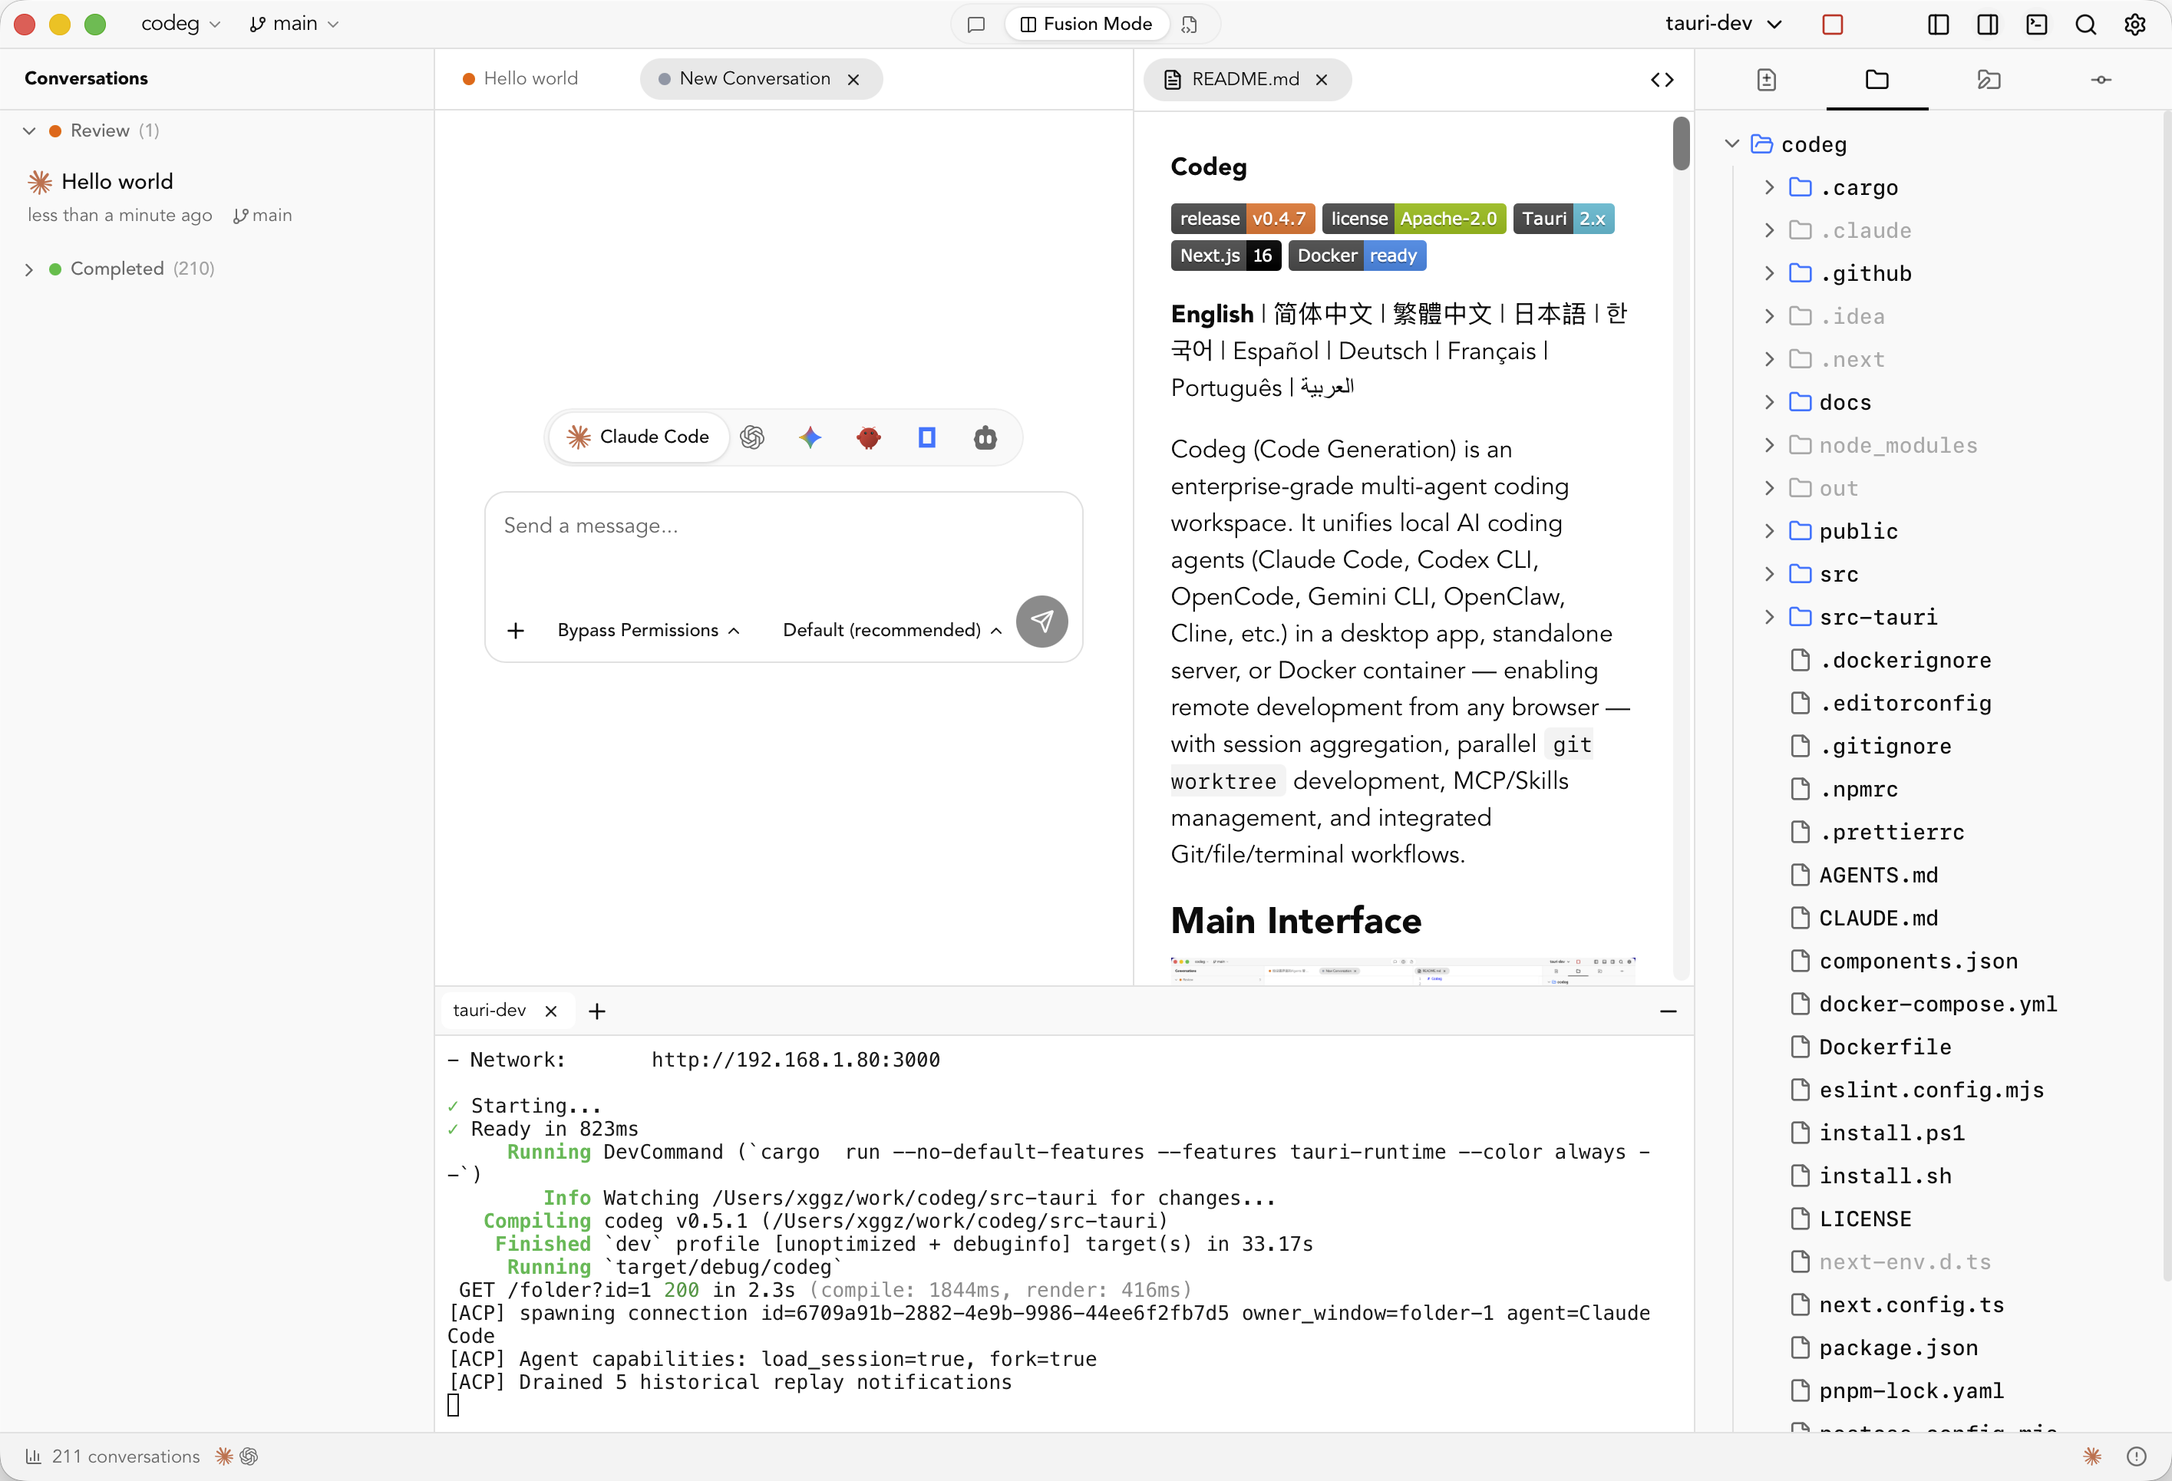Viewport: 2172px width, 1481px height.
Task: Open the CLAUDE.md file
Action: tap(1879, 919)
